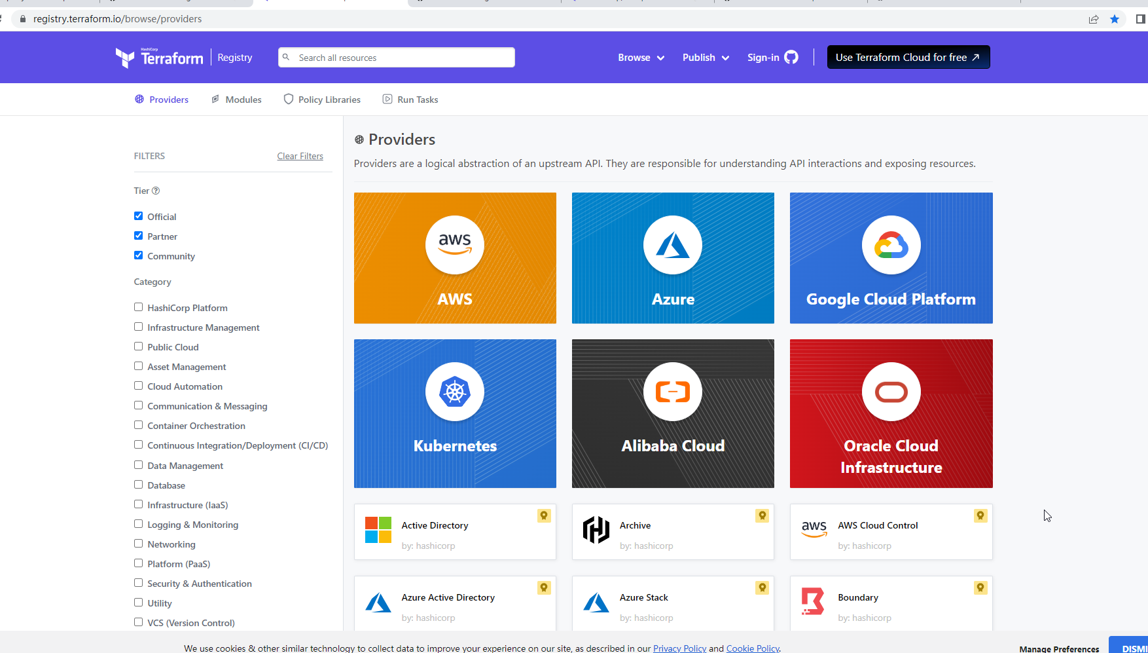Click the browser share page icon
The image size is (1148, 653).
point(1094,19)
